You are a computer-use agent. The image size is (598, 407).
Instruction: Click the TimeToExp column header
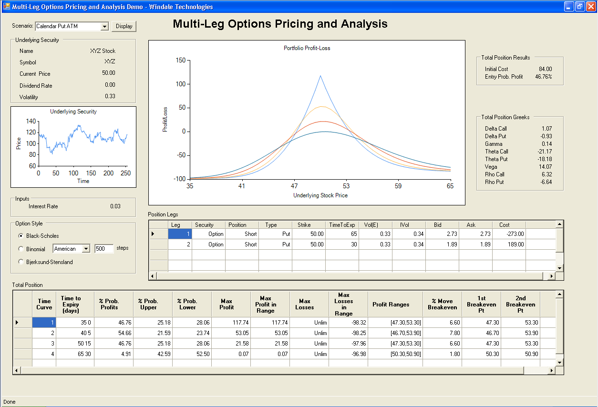pyautogui.click(x=342, y=224)
